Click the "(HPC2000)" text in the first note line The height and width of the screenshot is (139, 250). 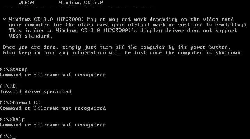tap(70, 19)
